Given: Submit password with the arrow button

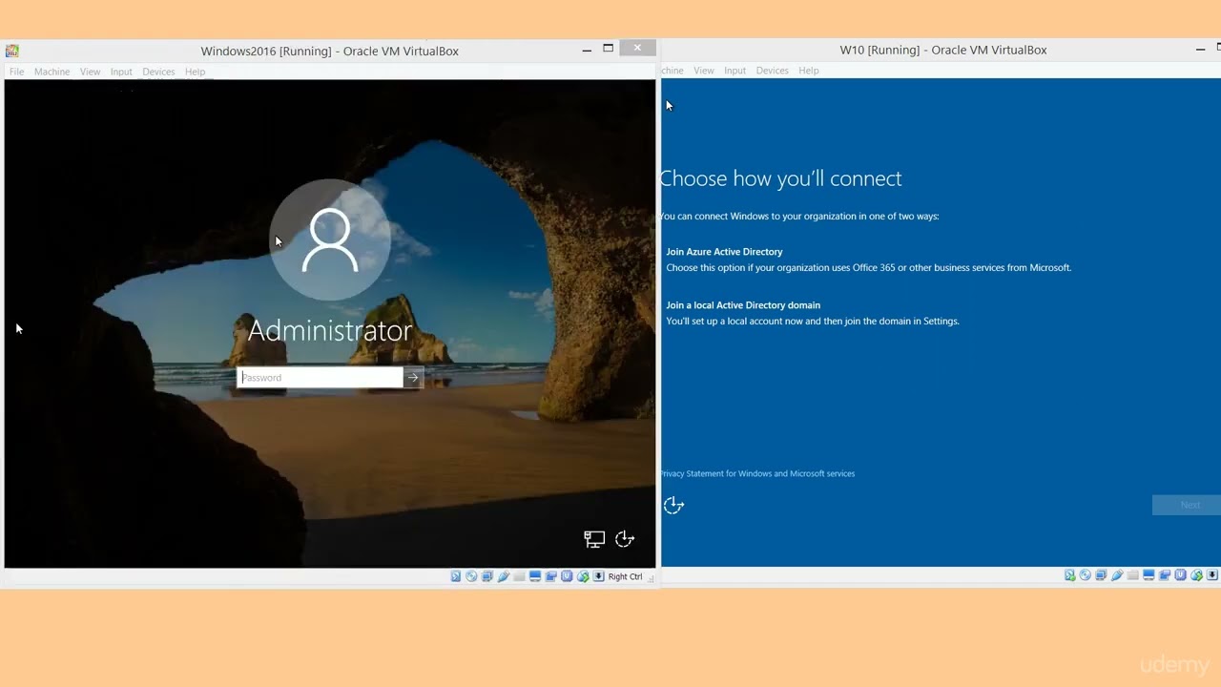Looking at the screenshot, I should pyautogui.click(x=413, y=378).
